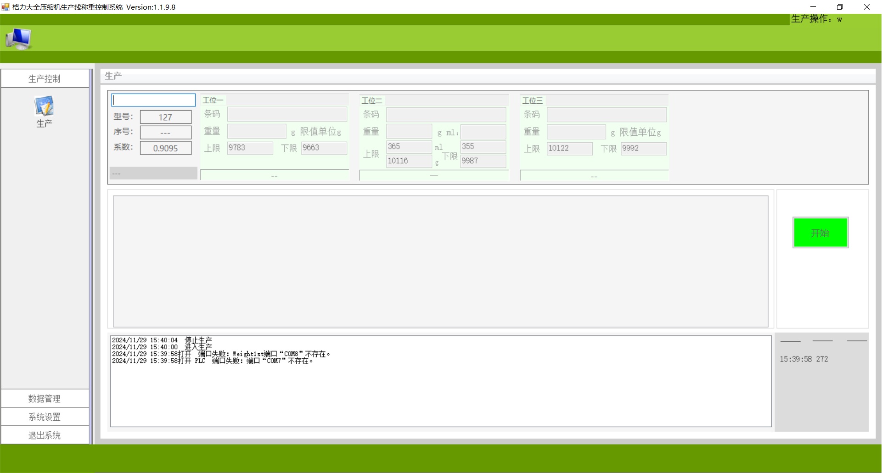Open the 数据管理 sidebar section
Screen dimensions: 882x473
(45, 399)
